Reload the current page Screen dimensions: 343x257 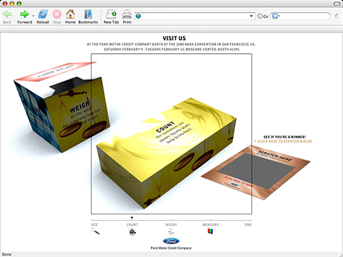43,17
